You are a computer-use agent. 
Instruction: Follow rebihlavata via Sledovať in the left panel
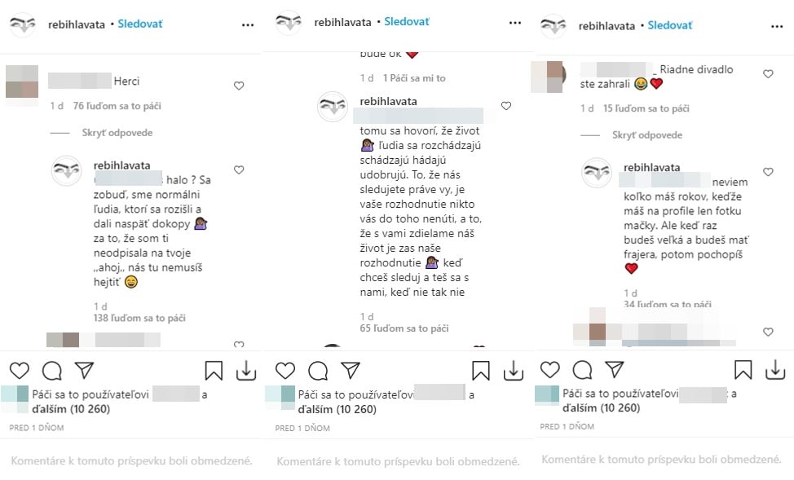(x=140, y=24)
